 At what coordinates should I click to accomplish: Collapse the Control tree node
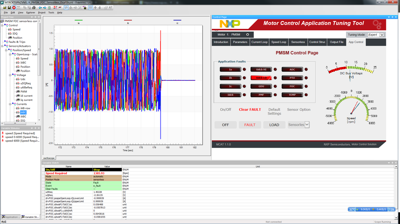2,25
